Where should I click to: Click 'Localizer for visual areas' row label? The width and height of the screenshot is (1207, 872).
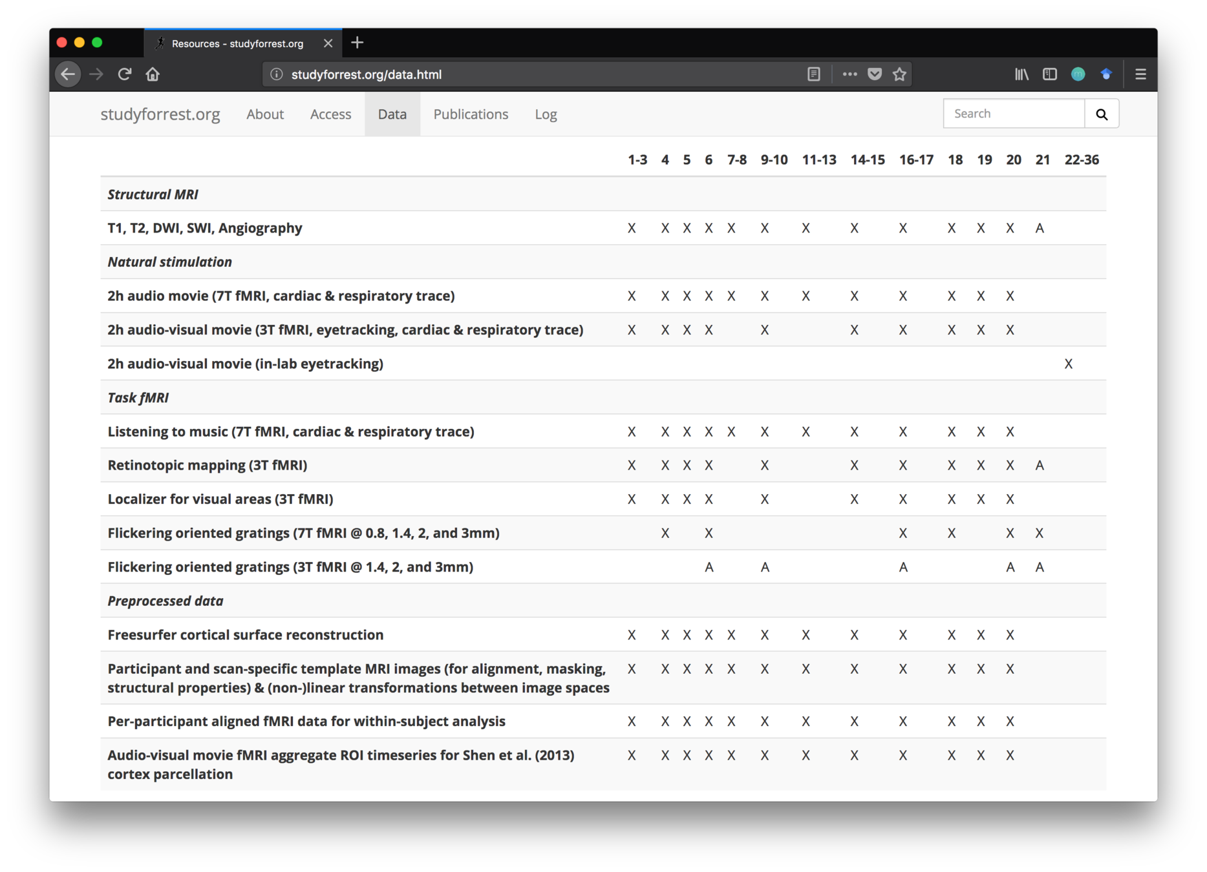[x=220, y=499]
